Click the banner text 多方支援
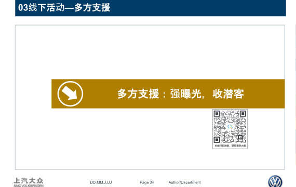The image size is (296, 187). point(138,94)
